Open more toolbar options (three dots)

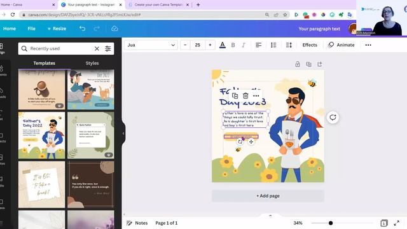(x=368, y=45)
